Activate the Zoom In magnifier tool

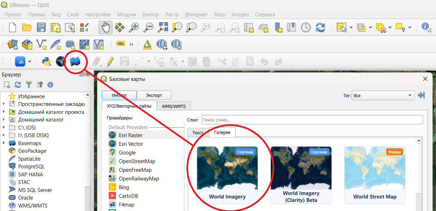click(134, 27)
